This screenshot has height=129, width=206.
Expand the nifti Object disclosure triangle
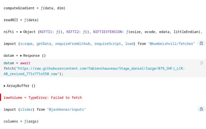coord(21,32)
